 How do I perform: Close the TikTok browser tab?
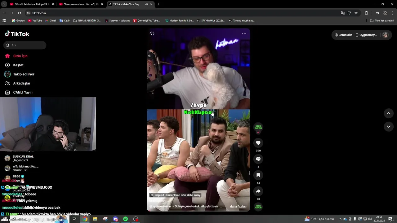151,4
